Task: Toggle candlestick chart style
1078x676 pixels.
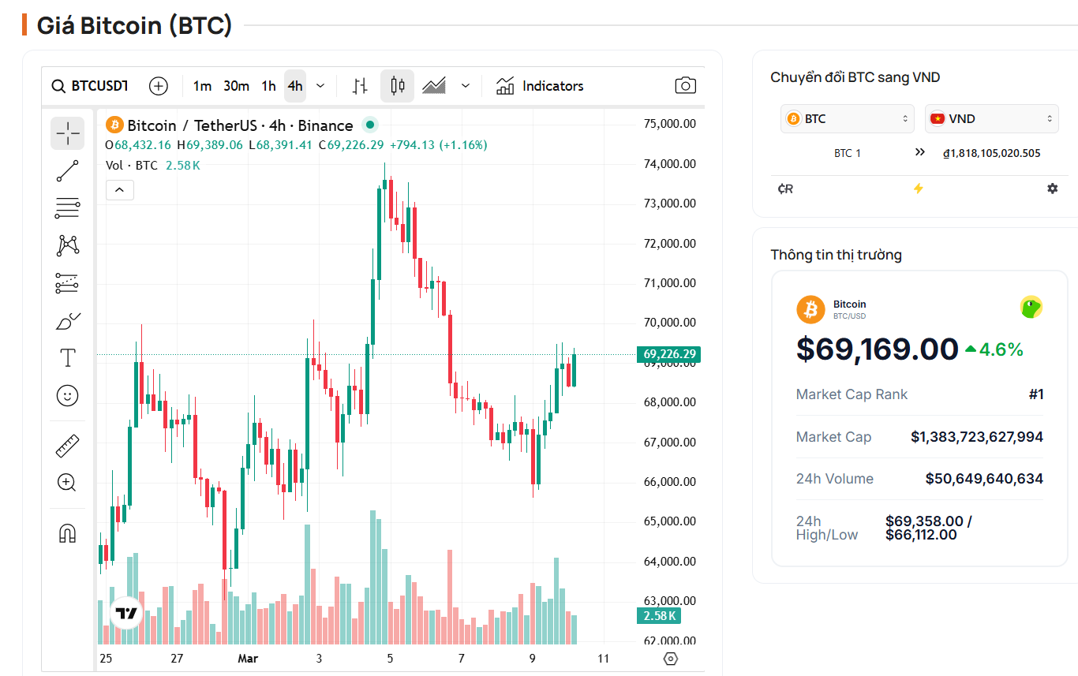Action: coord(397,85)
